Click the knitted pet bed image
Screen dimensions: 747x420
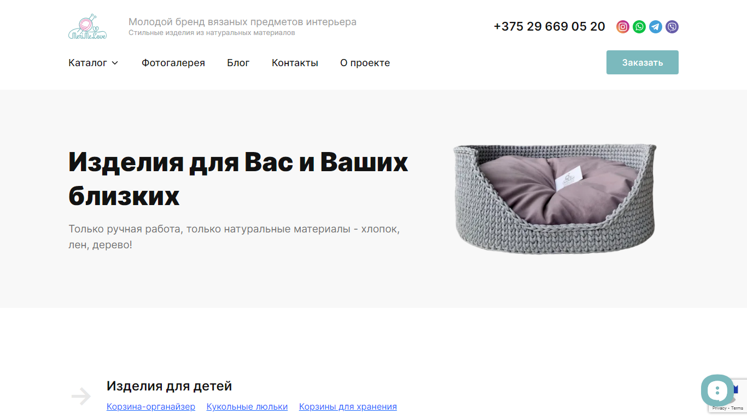[555, 199]
